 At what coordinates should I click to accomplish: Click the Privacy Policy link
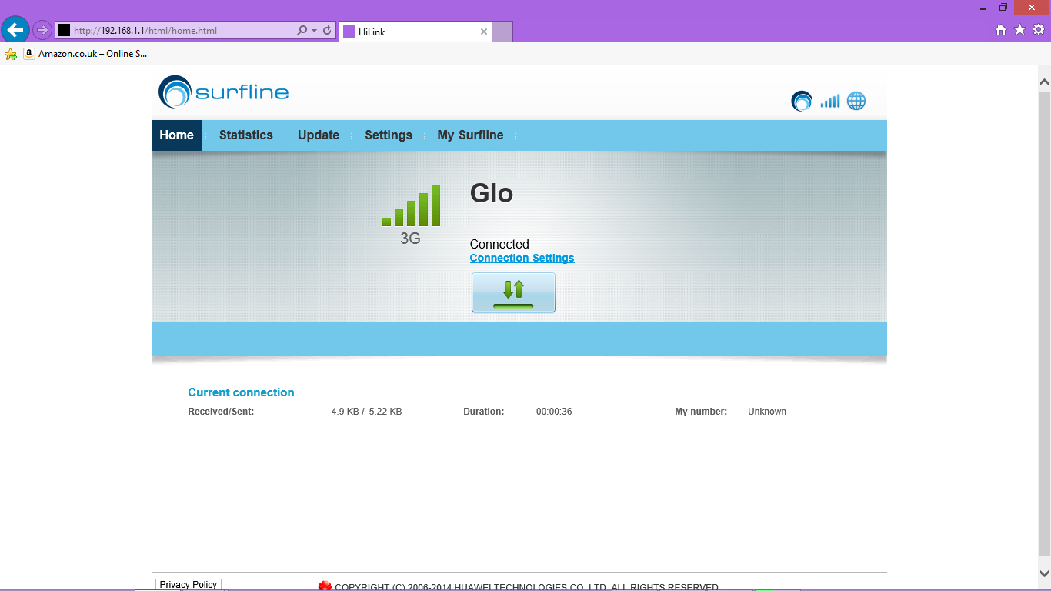tap(189, 585)
